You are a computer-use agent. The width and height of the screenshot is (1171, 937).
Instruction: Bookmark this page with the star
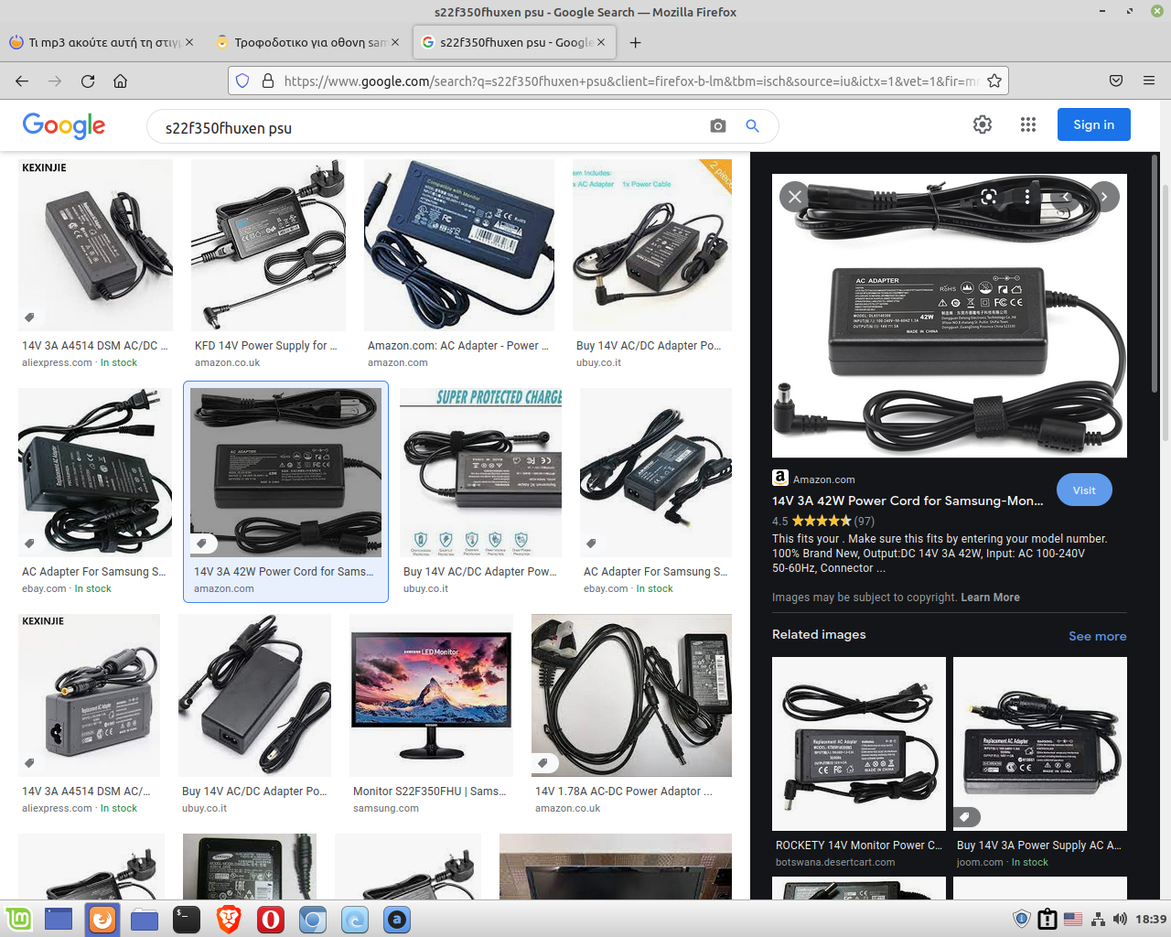pyautogui.click(x=994, y=81)
